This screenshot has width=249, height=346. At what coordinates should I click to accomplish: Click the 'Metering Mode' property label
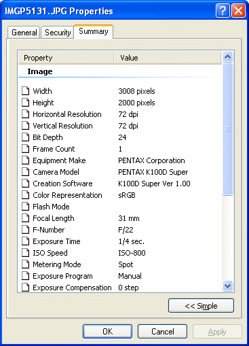point(57,264)
